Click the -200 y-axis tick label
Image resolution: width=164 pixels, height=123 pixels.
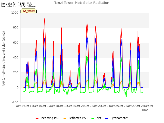click(15, 102)
